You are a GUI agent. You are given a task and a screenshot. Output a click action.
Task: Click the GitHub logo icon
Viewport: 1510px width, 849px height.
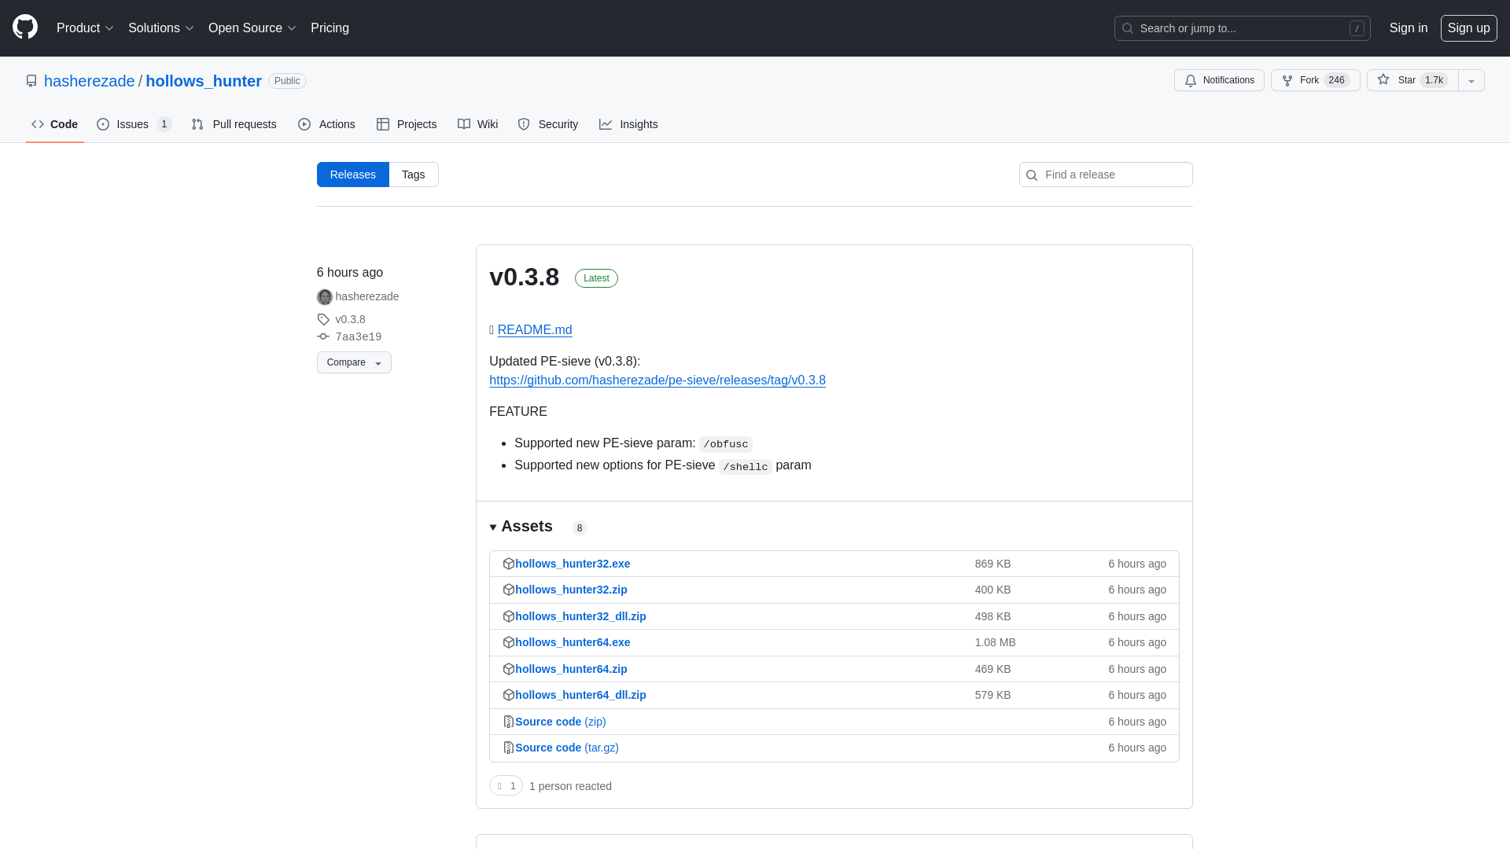click(x=25, y=28)
